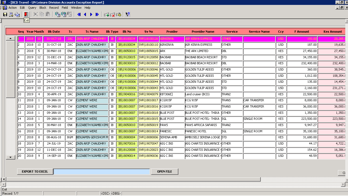Viewport: 348px width, 196px height.
Task: Select provider name THE ARK LIMITED
Action: [x=203, y=51]
